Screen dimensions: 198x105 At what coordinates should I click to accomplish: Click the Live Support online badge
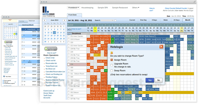click(x=51, y=49)
